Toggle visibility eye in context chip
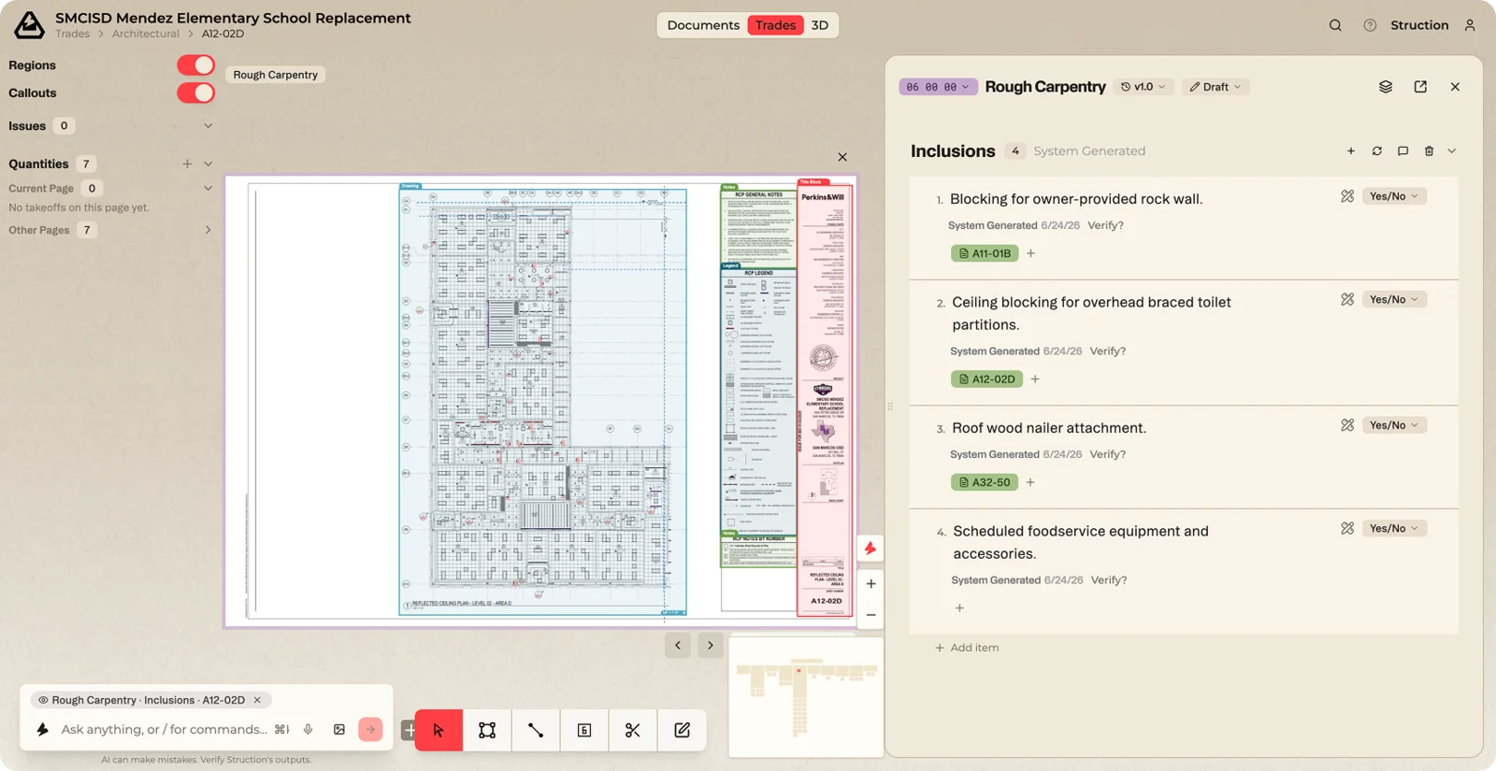The image size is (1496, 771). pos(43,700)
